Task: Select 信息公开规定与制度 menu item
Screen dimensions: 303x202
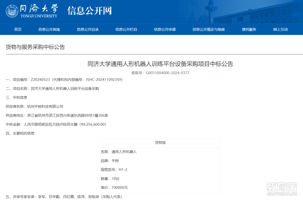Action: pos(209,29)
